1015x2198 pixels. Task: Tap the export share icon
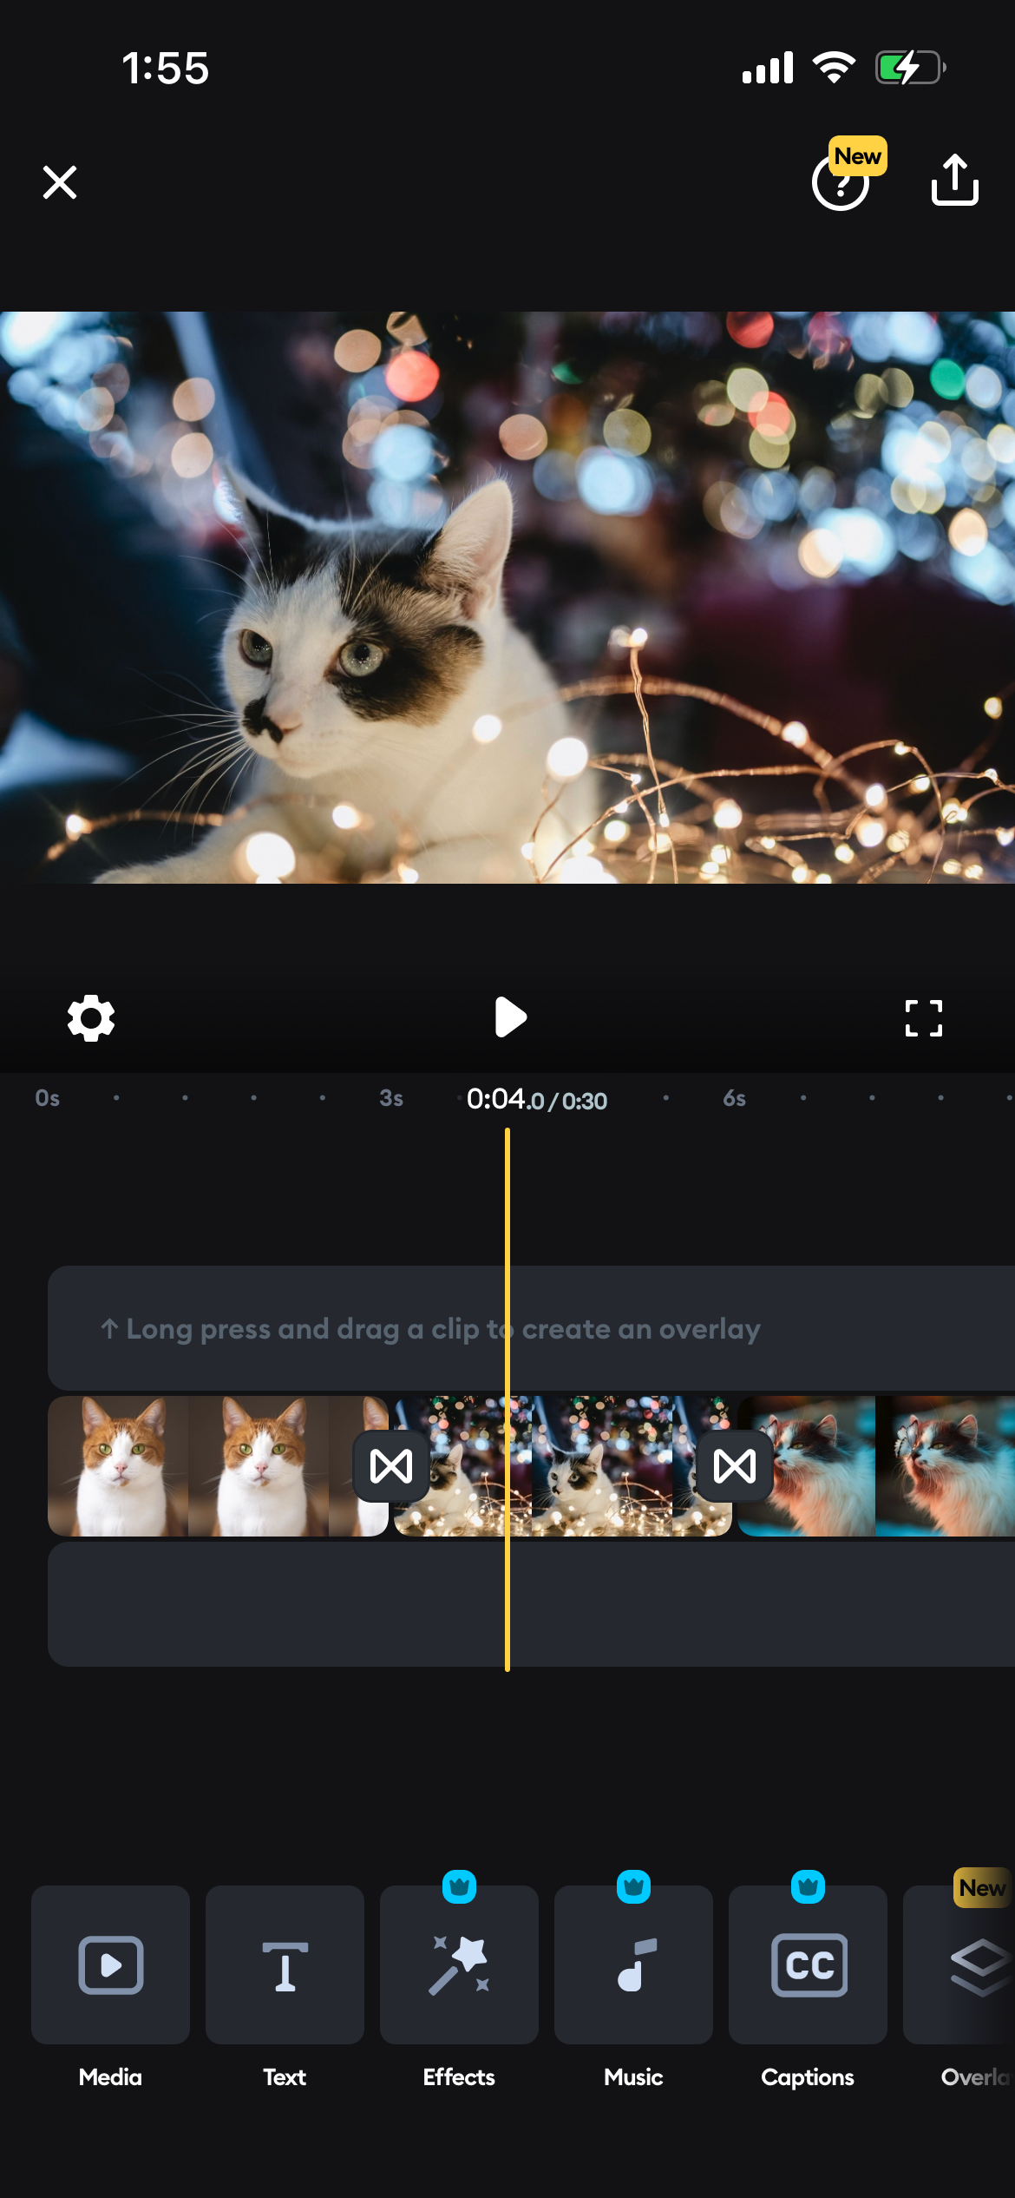[x=955, y=180]
